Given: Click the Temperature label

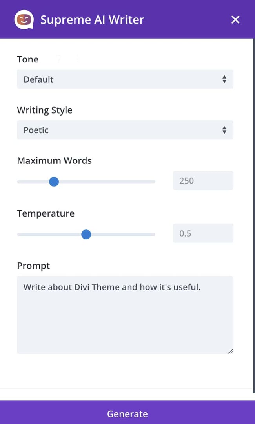Looking at the screenshot, I should tap(46, 213).
